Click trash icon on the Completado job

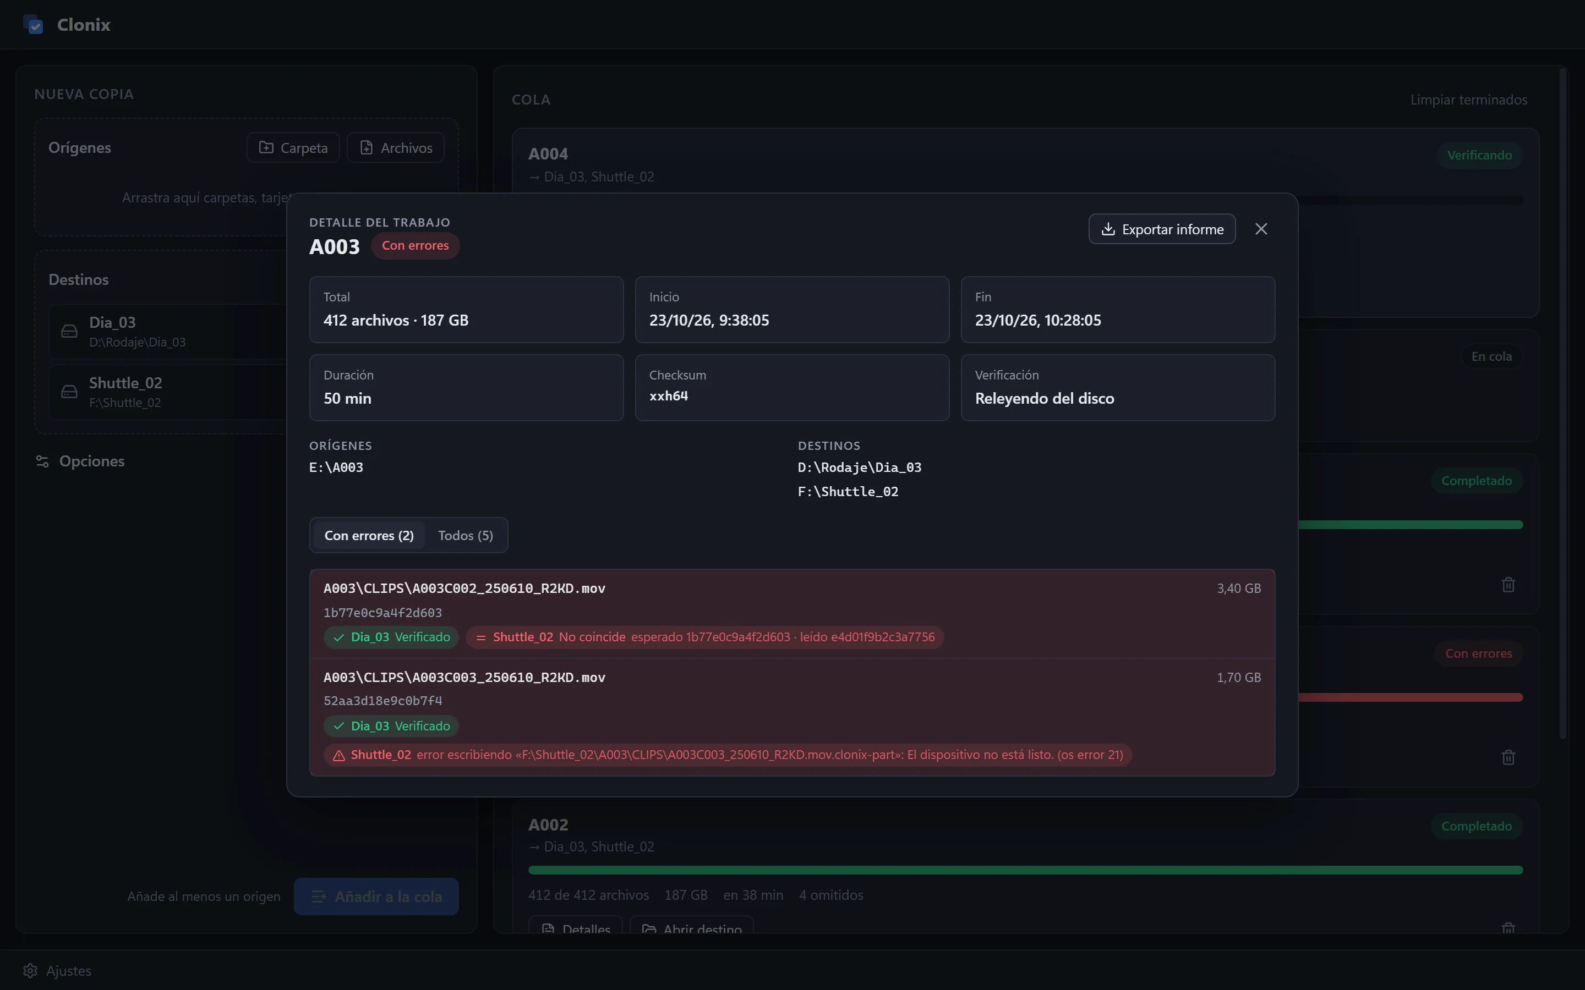click(1508, 584)
